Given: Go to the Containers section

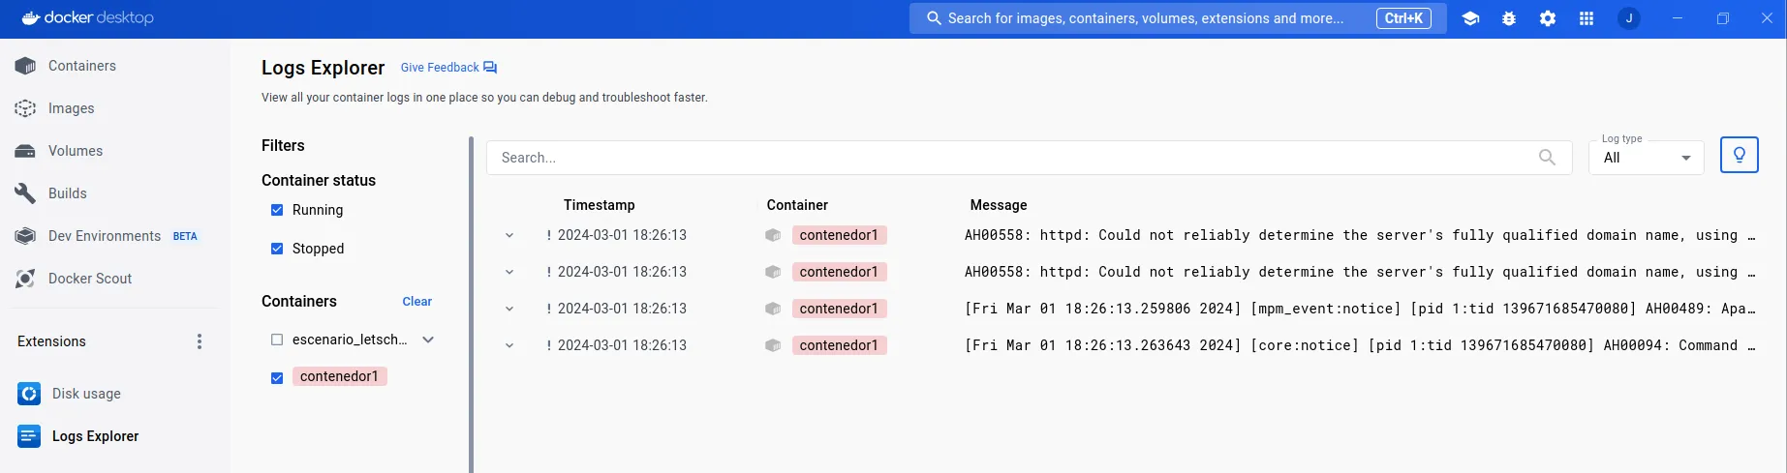Looking at the screenshot, I should [81, 66].
